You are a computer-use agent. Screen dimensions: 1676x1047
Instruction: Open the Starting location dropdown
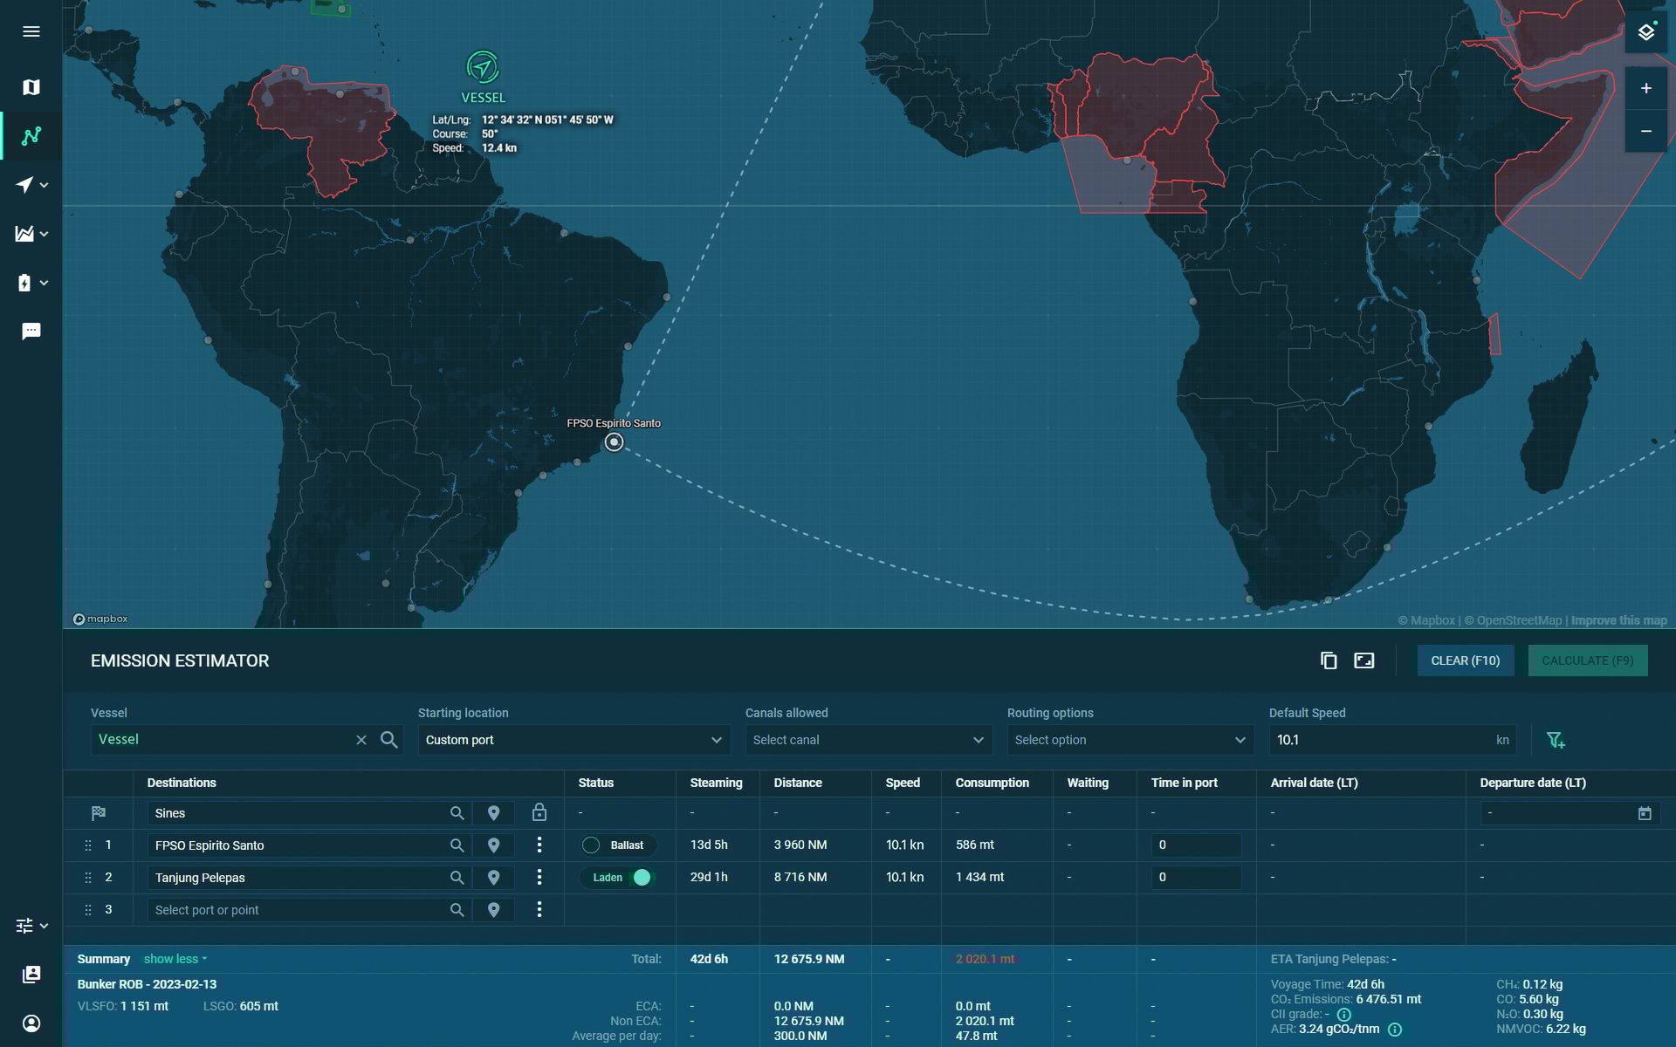[574, 740]
